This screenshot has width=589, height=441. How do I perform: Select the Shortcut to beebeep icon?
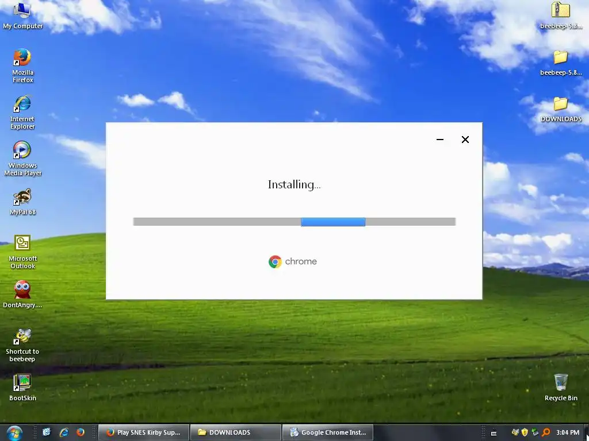pos(22,345)
